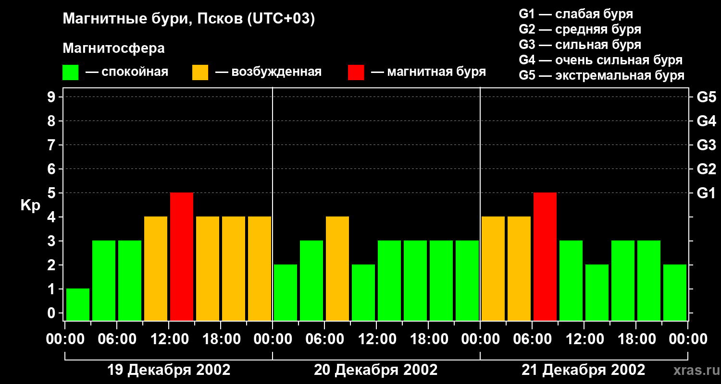Click the orange возбужденная legend swatch

(200, 72)
